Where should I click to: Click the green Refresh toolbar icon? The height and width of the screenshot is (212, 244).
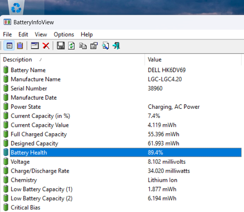point(71,46)
